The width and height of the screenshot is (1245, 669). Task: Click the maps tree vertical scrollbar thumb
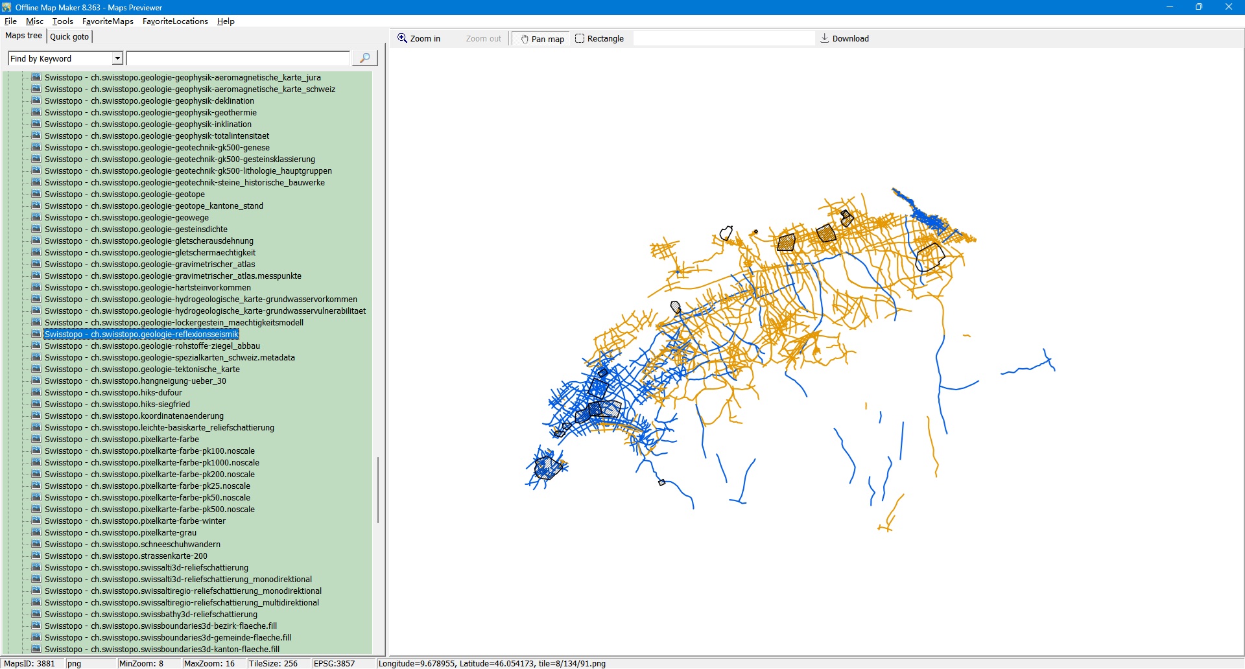[x=378, y=490]
